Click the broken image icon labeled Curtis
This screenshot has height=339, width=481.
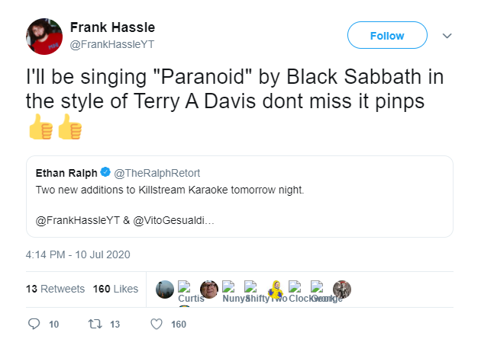pos(184,287)
